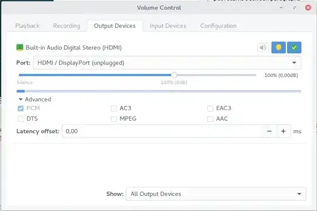
Task: Enable the AC3 format checkbox
Action: click(114, 108)
